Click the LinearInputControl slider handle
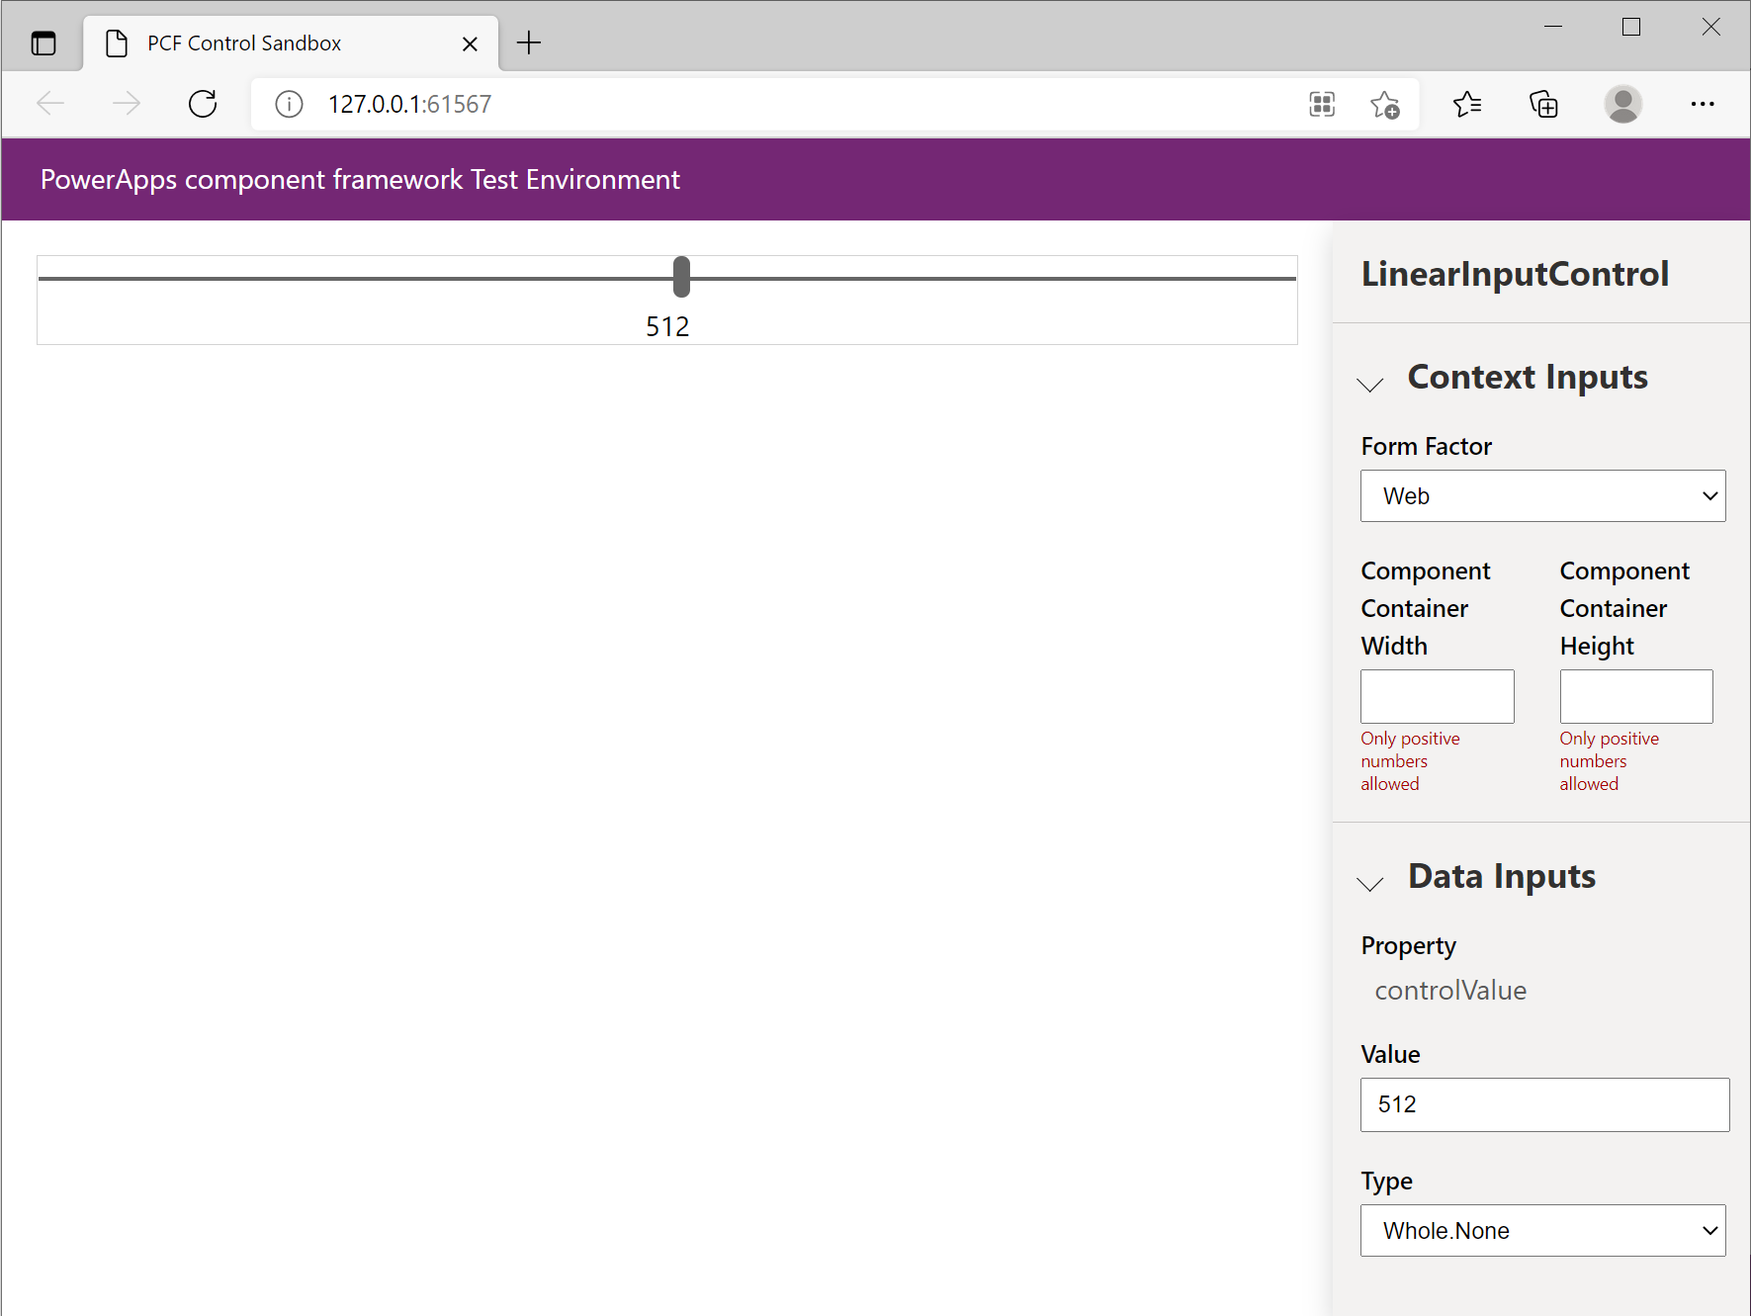 (681, 278)
